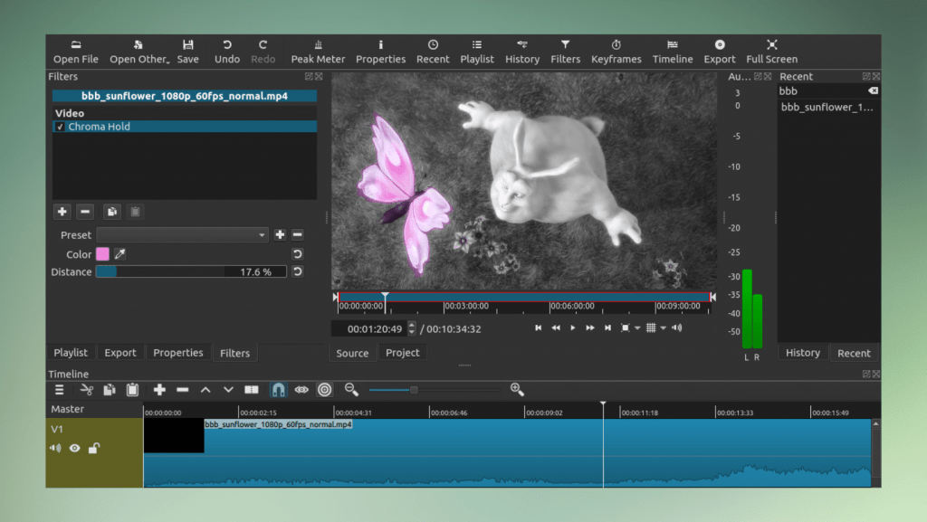Image resolution: width=927 pixels, height=522 pixels.
Task: Remove the selected filter with minus button
Action: [85, 212]
